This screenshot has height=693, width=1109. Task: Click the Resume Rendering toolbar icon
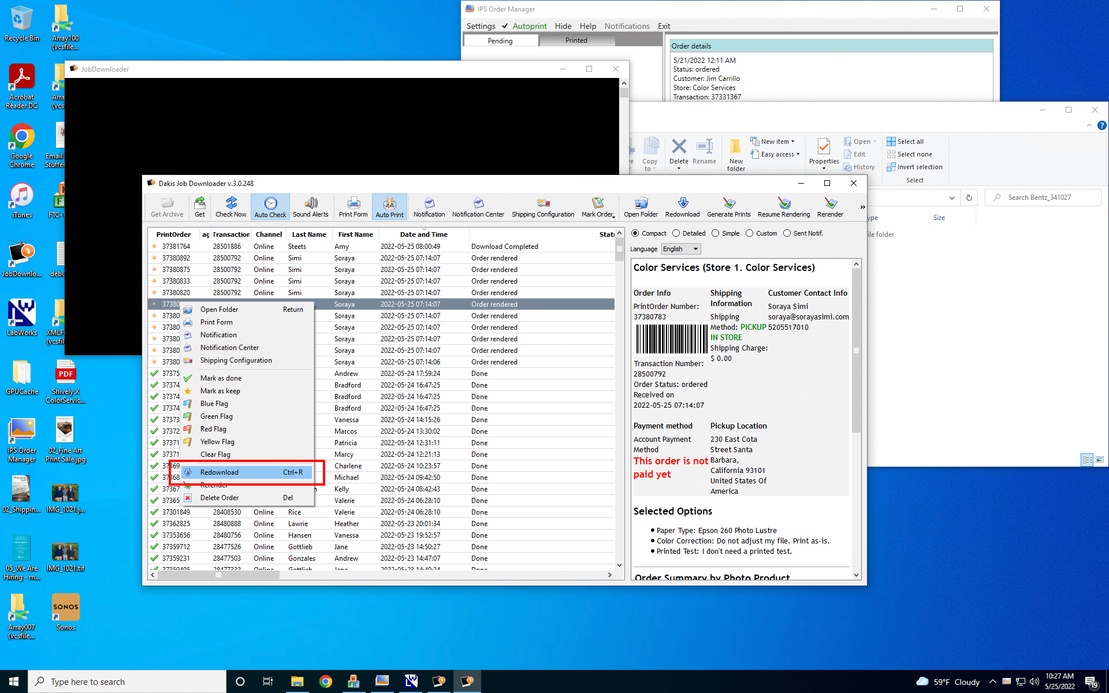click(783, 206)
